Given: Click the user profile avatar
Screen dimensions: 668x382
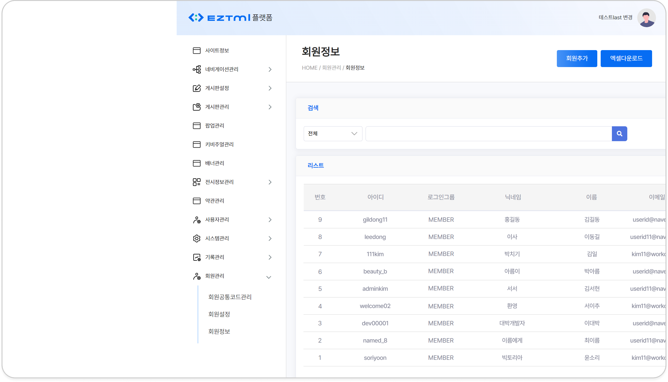Looking at the screenshot, I should click(646, 18).
